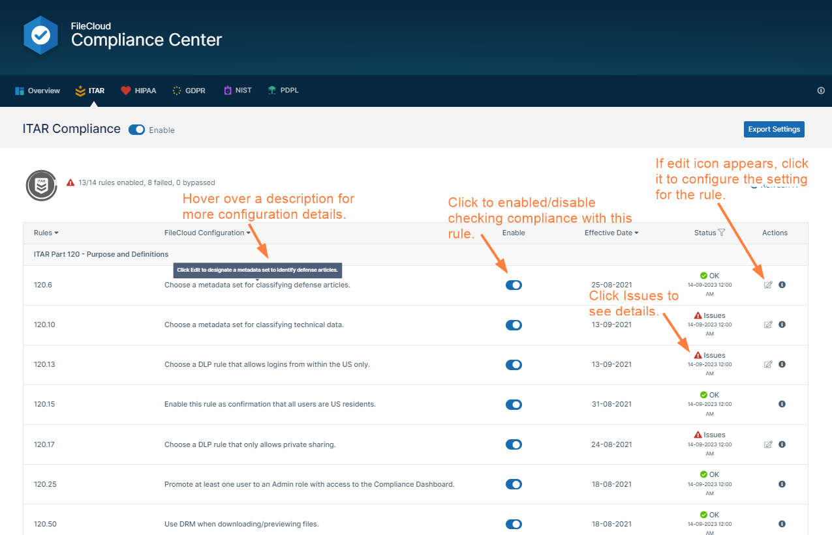Click the edit icon for rule 120.6
This screenshot has height=535, width=832.
click(768, 285)
